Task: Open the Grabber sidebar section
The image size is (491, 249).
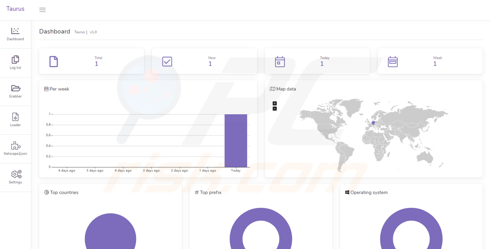Action: pyautogui.click(x=15, y=92)
